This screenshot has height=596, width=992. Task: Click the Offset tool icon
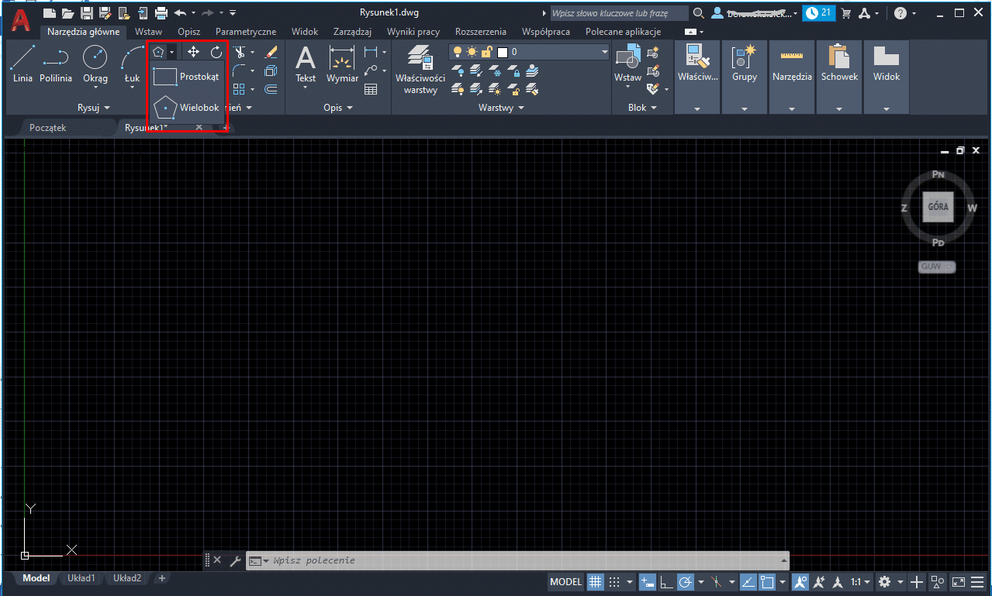pos(271,89)
